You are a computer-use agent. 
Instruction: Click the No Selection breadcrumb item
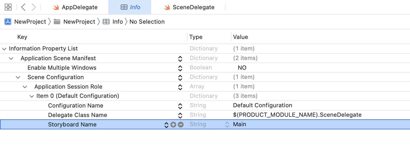pos(147,22)
